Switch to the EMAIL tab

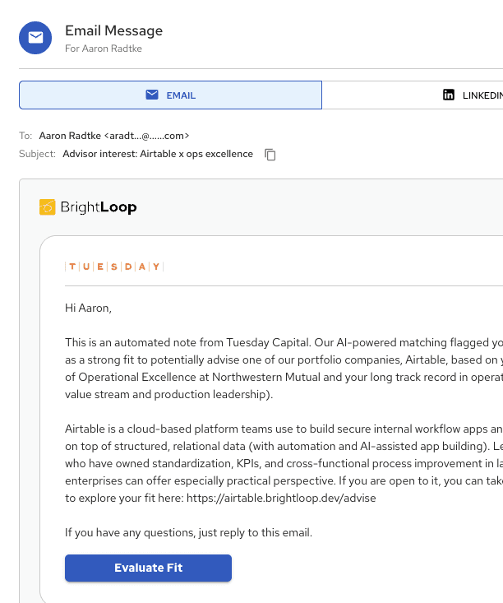[x=170, y=95]
